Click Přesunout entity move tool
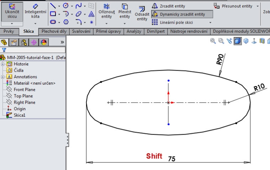 [x=233, y=6]
